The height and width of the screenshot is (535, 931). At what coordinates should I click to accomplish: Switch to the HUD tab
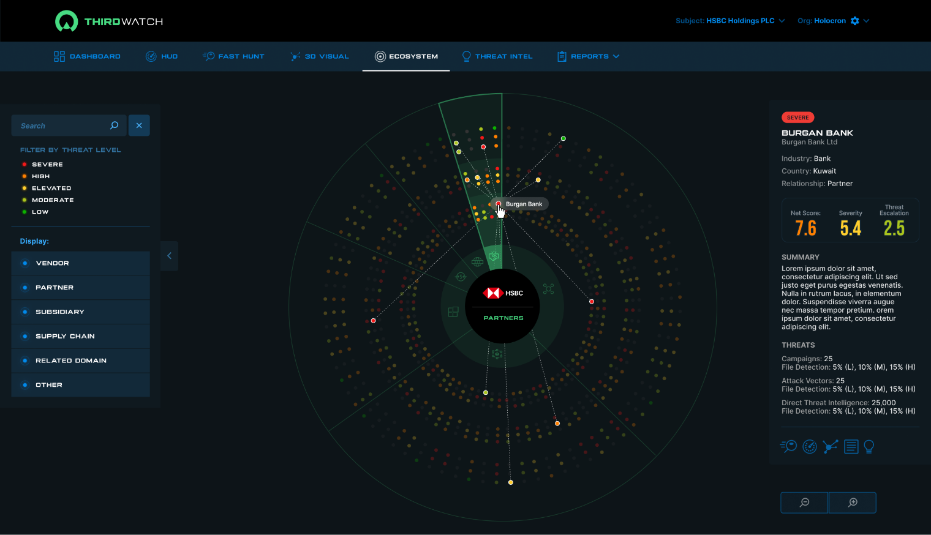pos(162,56)
